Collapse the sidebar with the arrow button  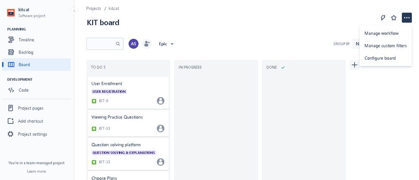coord(74,10)
